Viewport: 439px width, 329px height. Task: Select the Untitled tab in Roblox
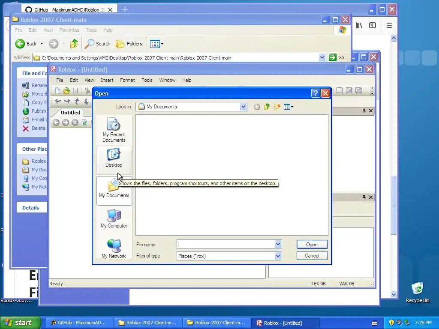pyautogui.click(x=70, y=113)
